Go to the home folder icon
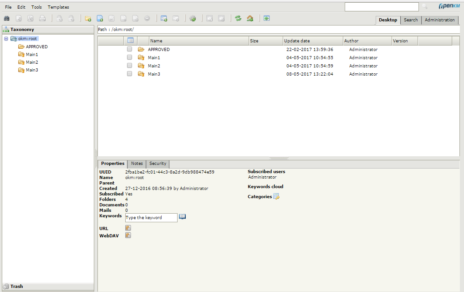464x292 pixels. point(250,19)
